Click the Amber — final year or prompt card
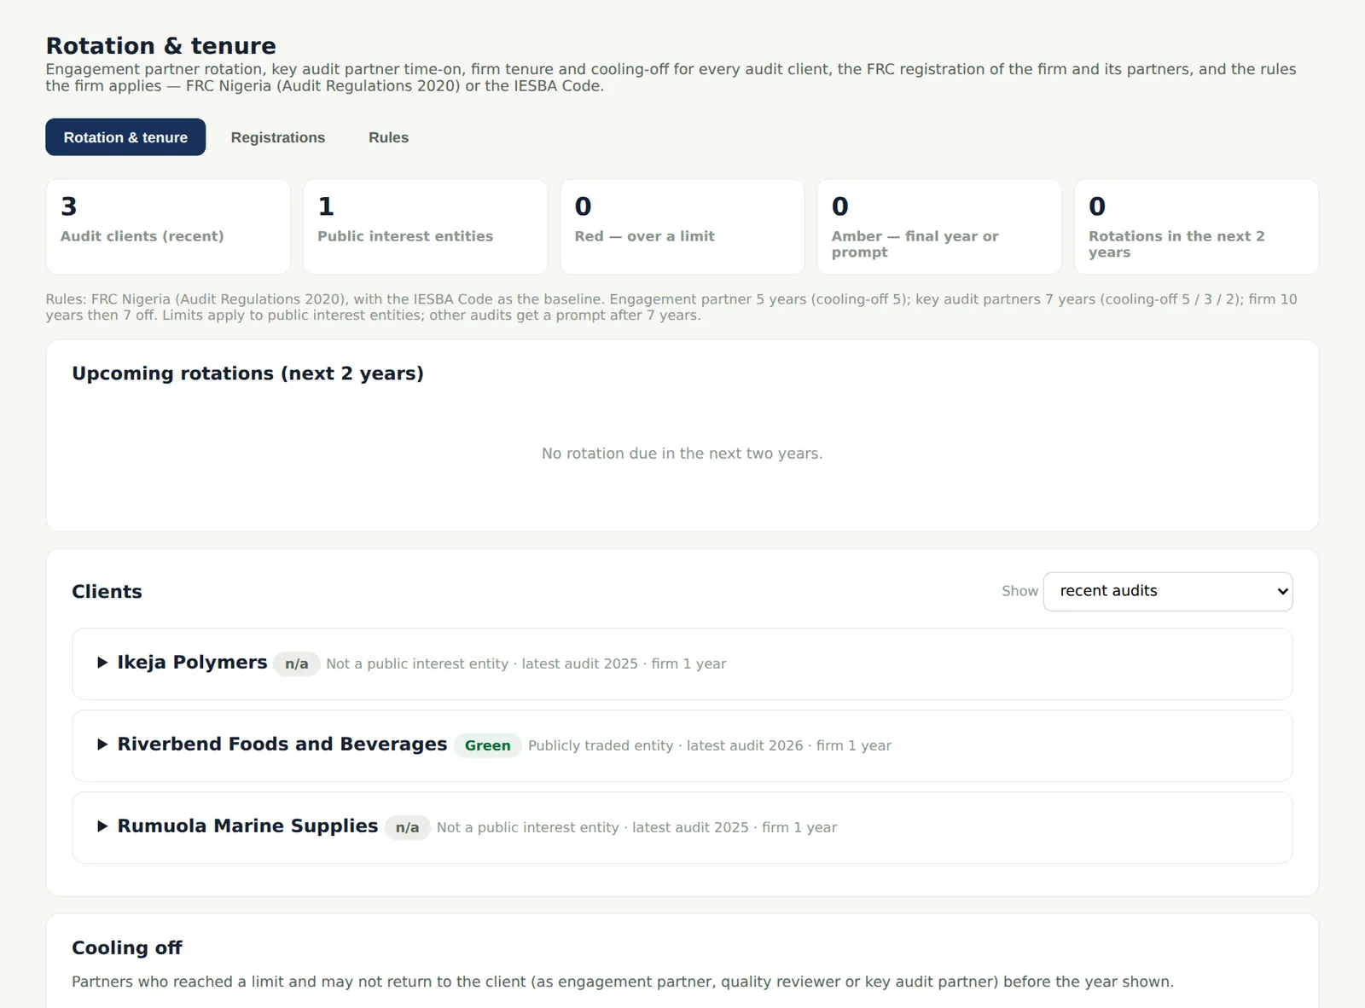1365x1008 pixels. [x=939, y=227]
